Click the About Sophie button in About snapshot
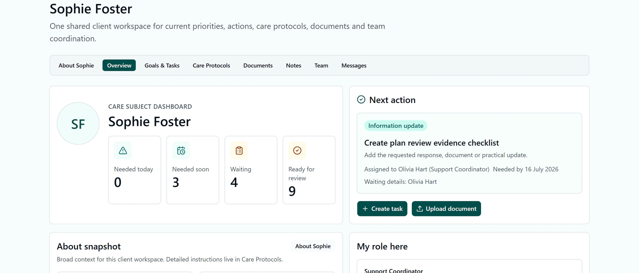The image size is (639, 273). pos(313,246)
